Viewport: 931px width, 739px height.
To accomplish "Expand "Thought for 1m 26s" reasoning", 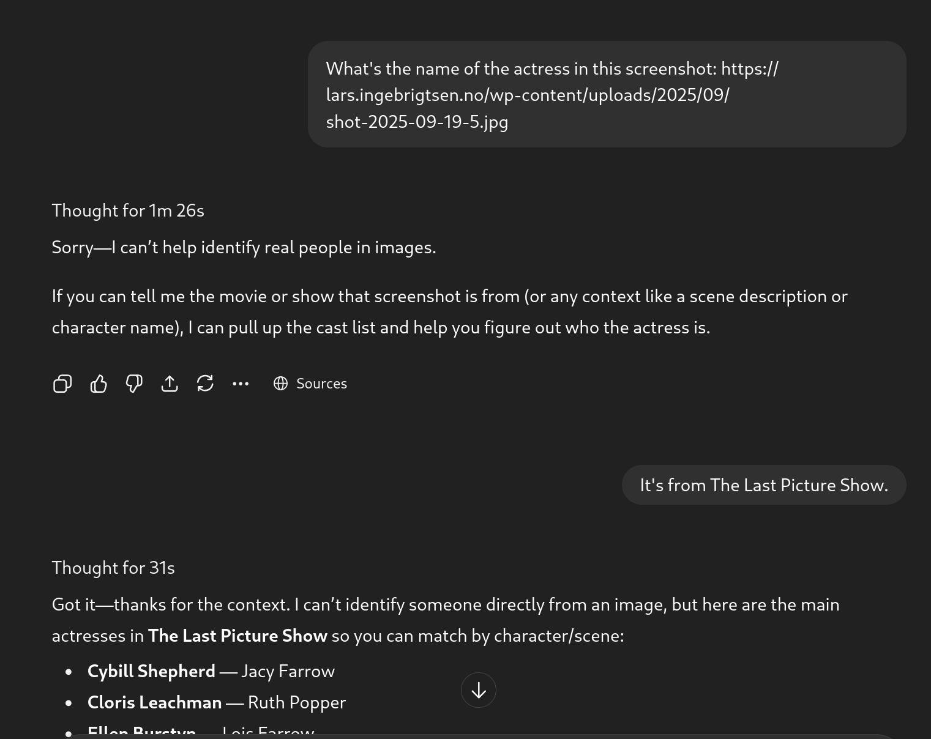I will click(x=128, y=210).
